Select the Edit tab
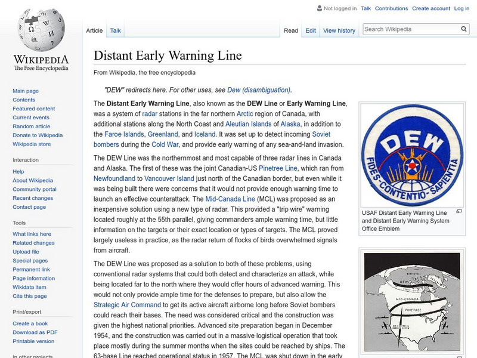477x358 pixels. click(310, 30)
